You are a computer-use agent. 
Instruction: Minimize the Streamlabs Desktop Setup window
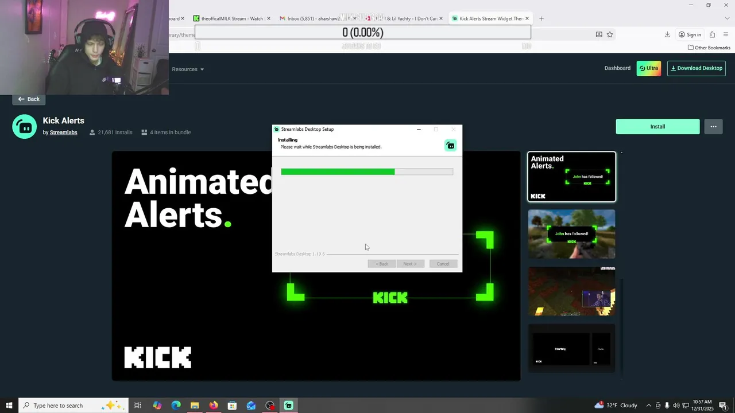click(x=419, y=129)
